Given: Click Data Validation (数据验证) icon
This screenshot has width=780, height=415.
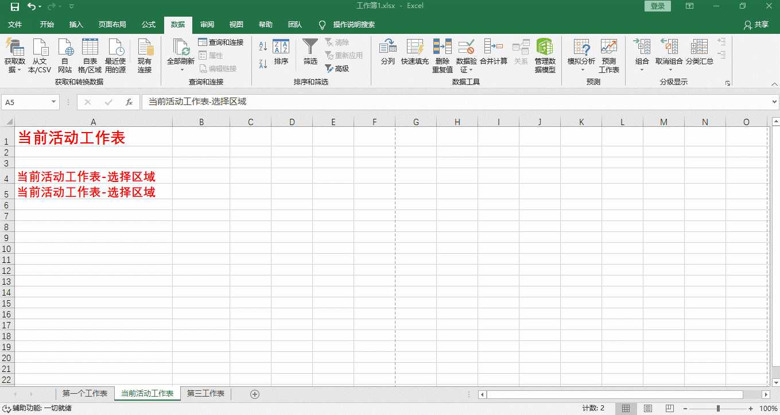Looking at the screenshot, I should coord(466,48).
